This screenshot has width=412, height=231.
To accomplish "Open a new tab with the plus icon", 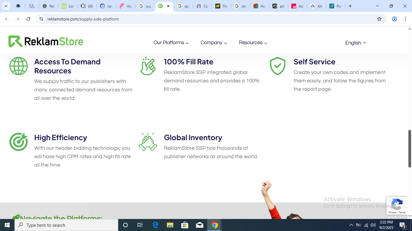I will 350,6.
